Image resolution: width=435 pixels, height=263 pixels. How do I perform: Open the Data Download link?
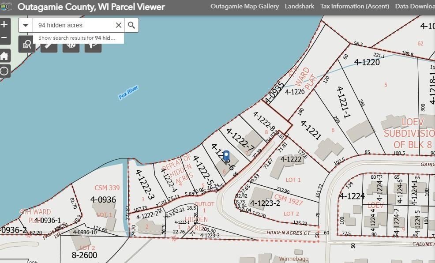tap(415, 7)
